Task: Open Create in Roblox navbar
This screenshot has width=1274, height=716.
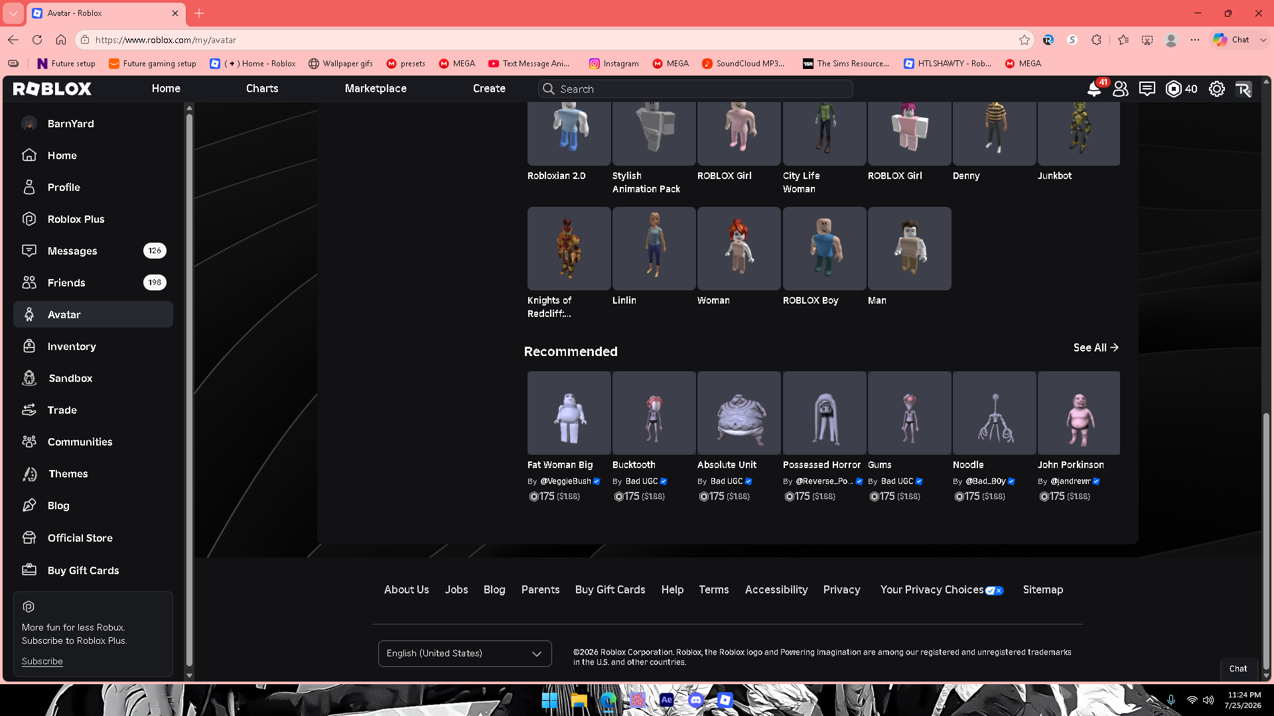Action: pos(489,89)
